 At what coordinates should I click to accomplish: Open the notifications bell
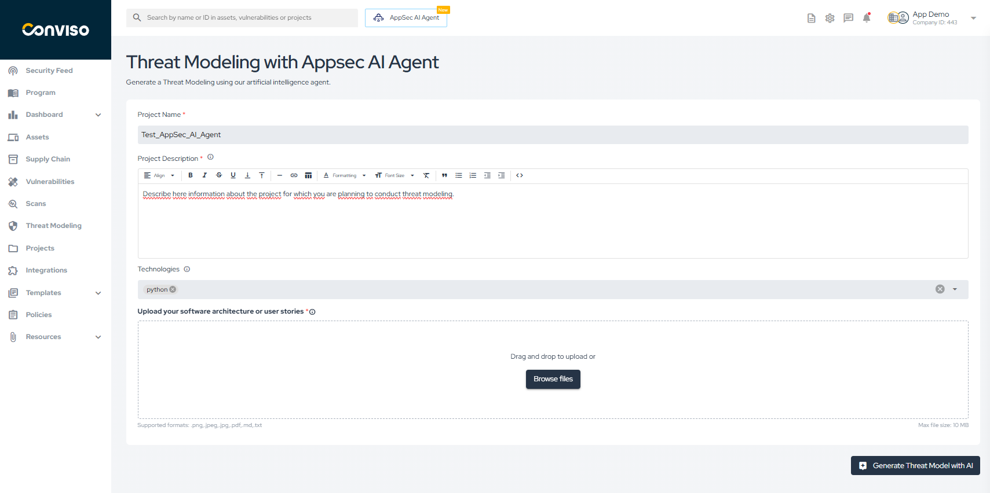867,18
